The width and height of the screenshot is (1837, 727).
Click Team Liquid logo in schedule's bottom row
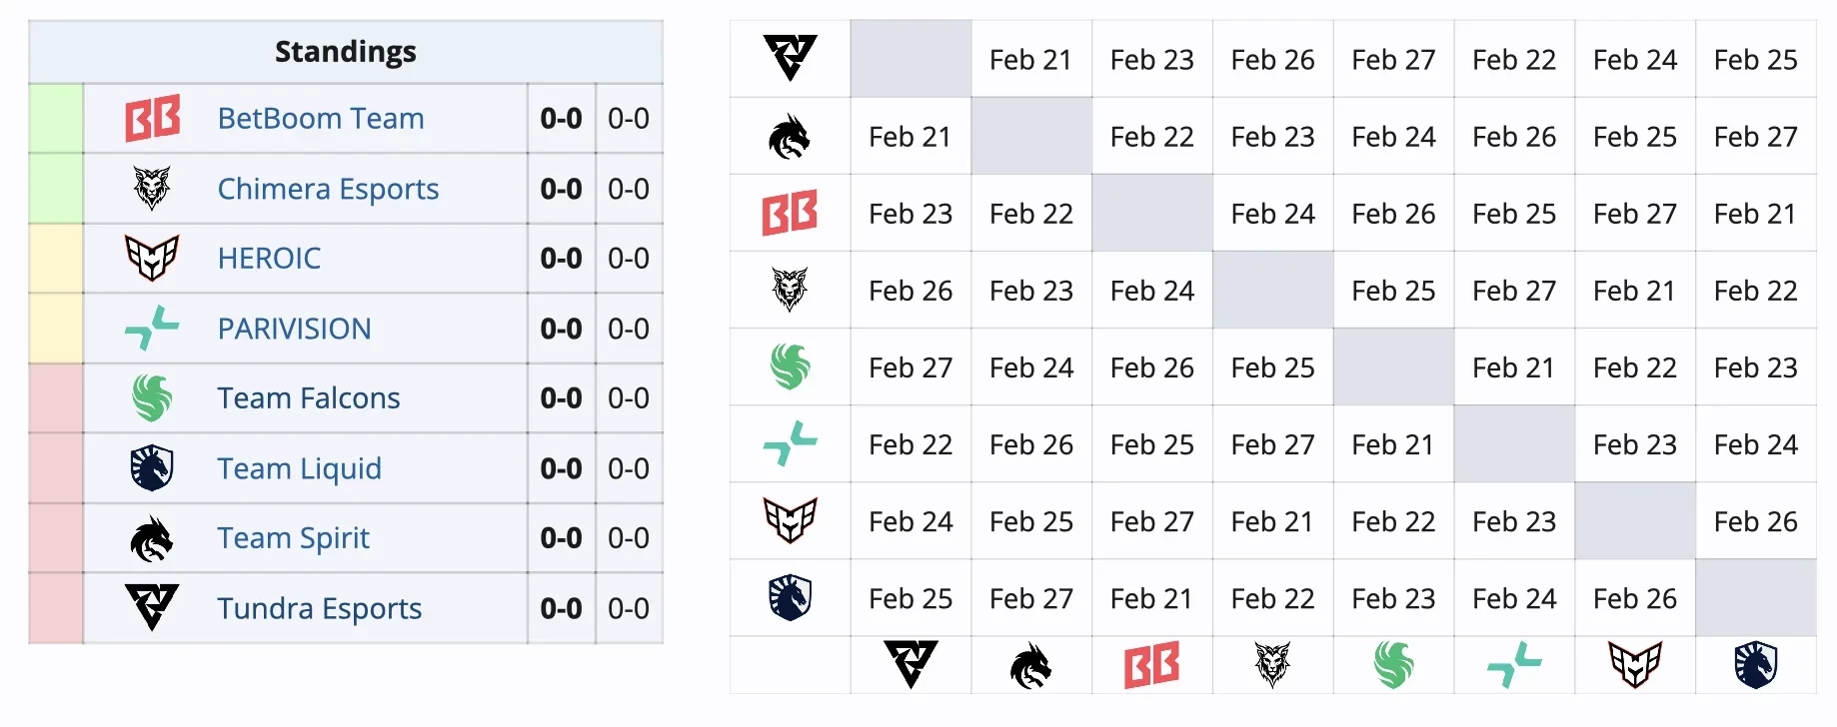click(1755, 665)
